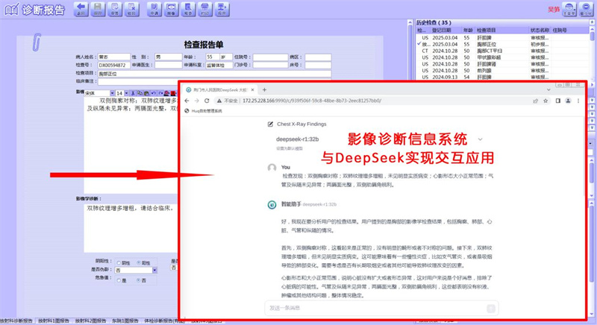Click the 申请 request toolbar button

coord(154,9)
